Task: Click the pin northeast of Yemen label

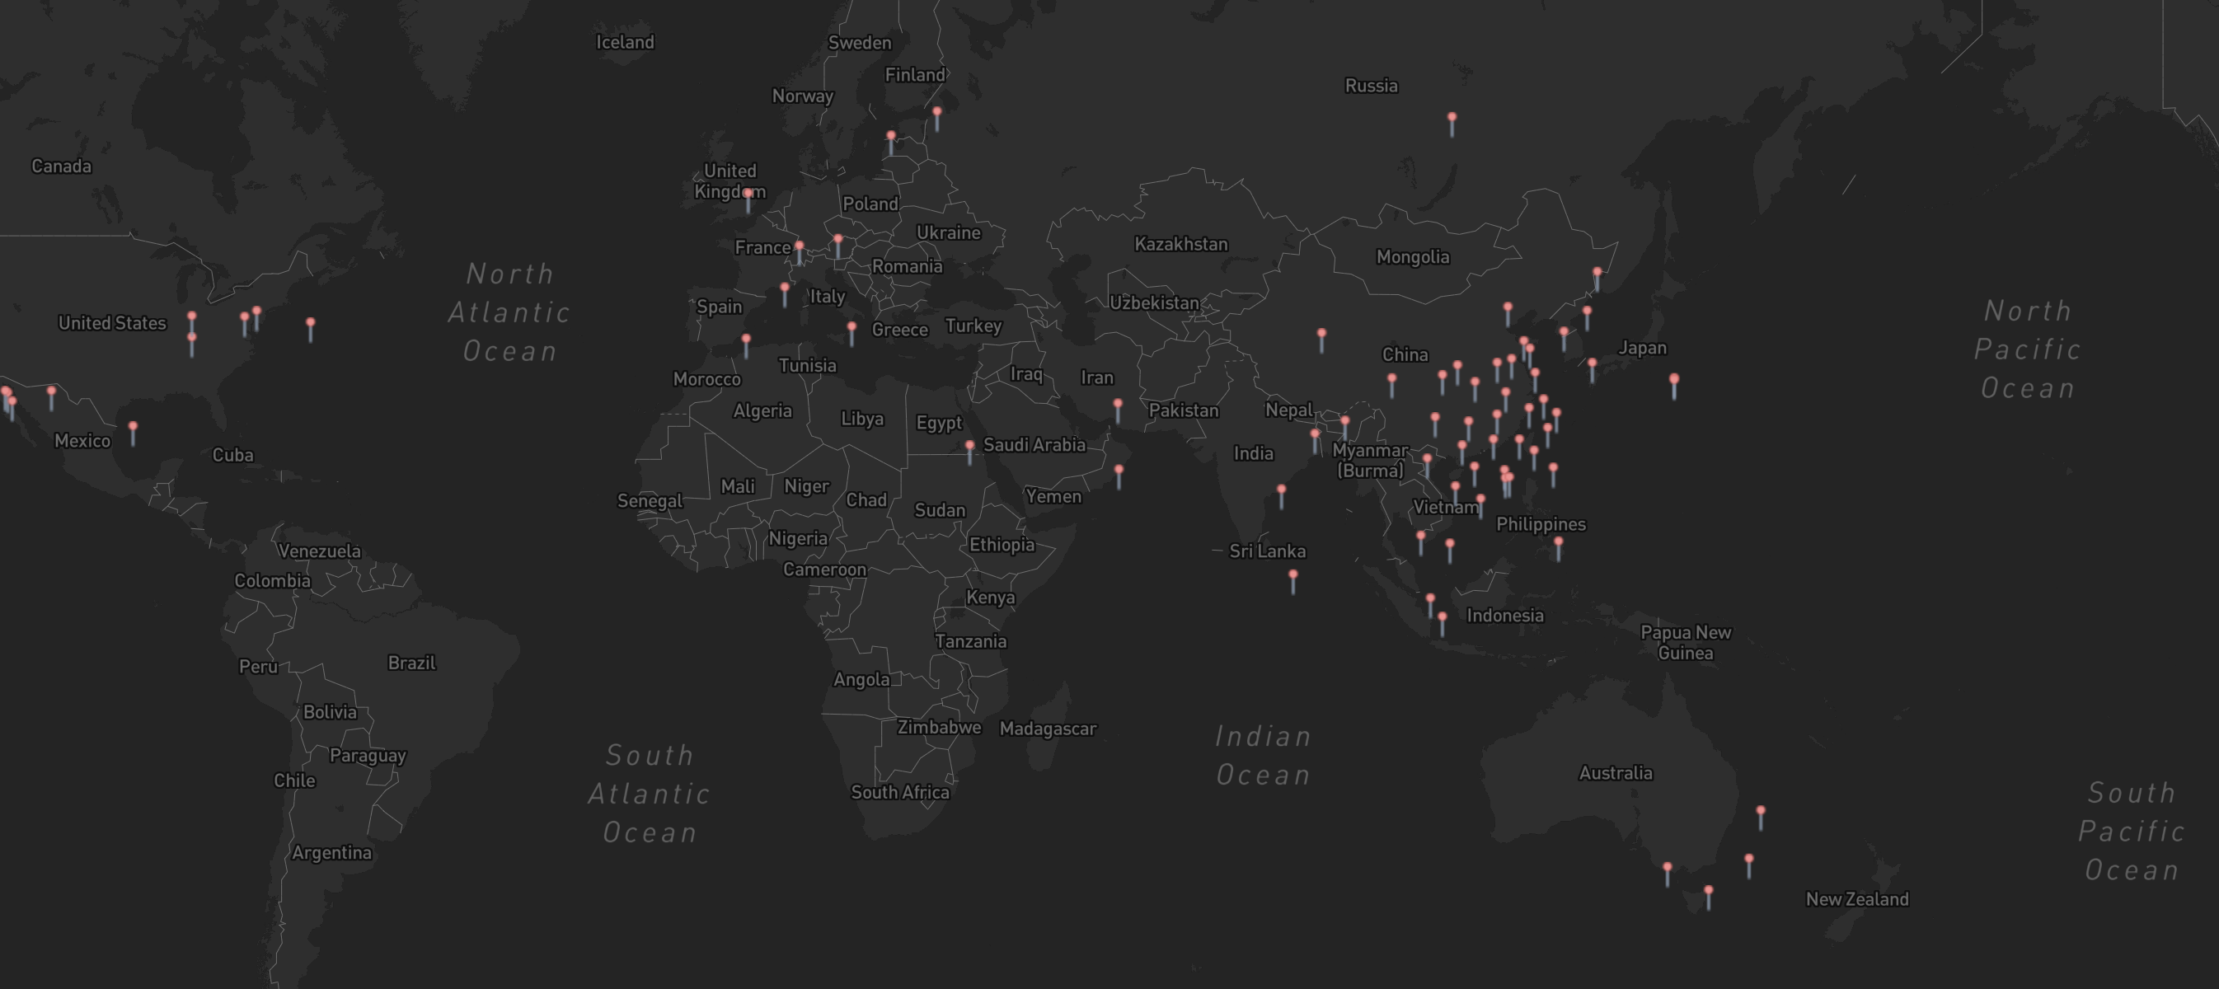Action: tap(1119, 471)
